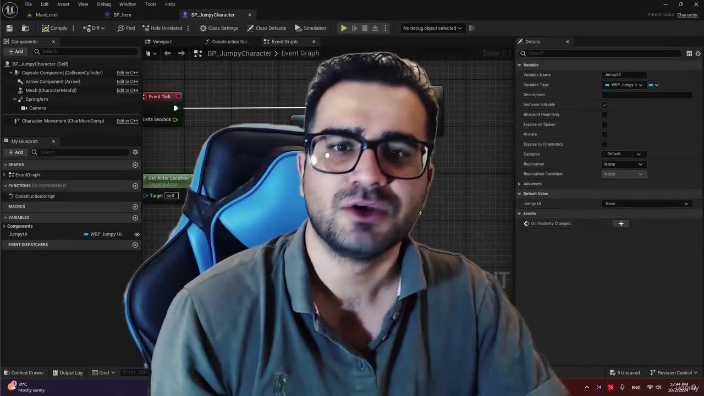
Task: Select the Character Movement component icon
Action: (16, 121)
